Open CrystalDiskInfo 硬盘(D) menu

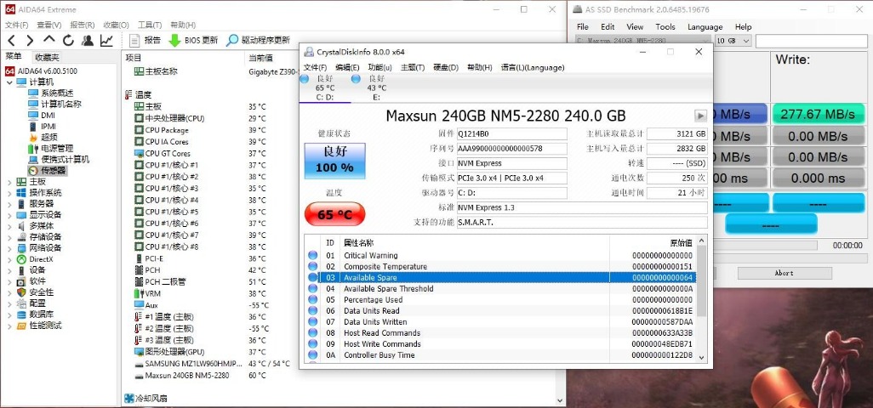[446, 67]
